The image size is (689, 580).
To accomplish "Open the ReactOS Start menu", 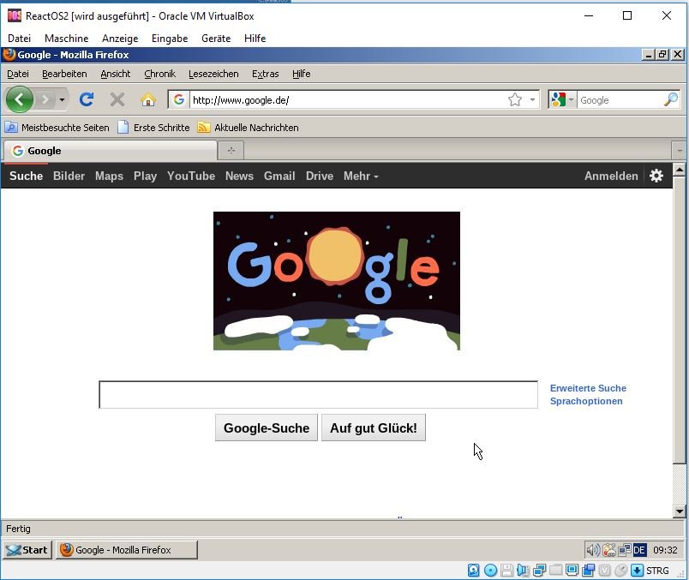I will pyautogui.click(x=27, y=550).
